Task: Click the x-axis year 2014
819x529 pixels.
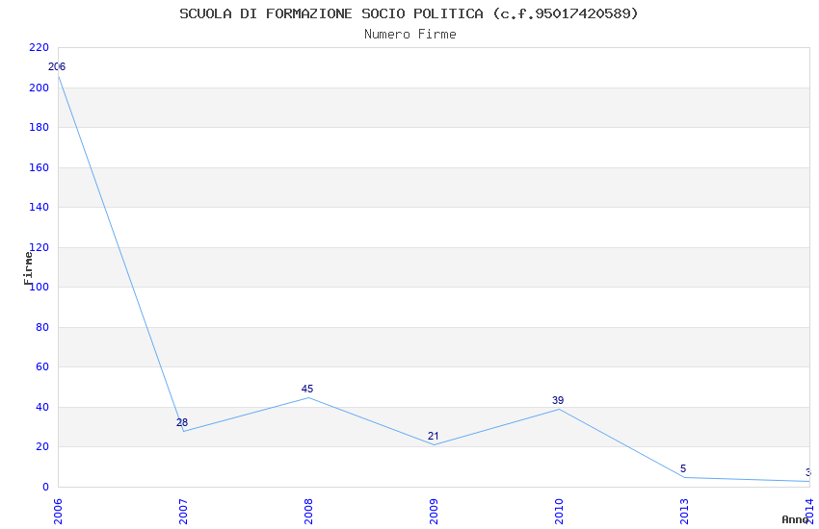Action: point(809,512)
